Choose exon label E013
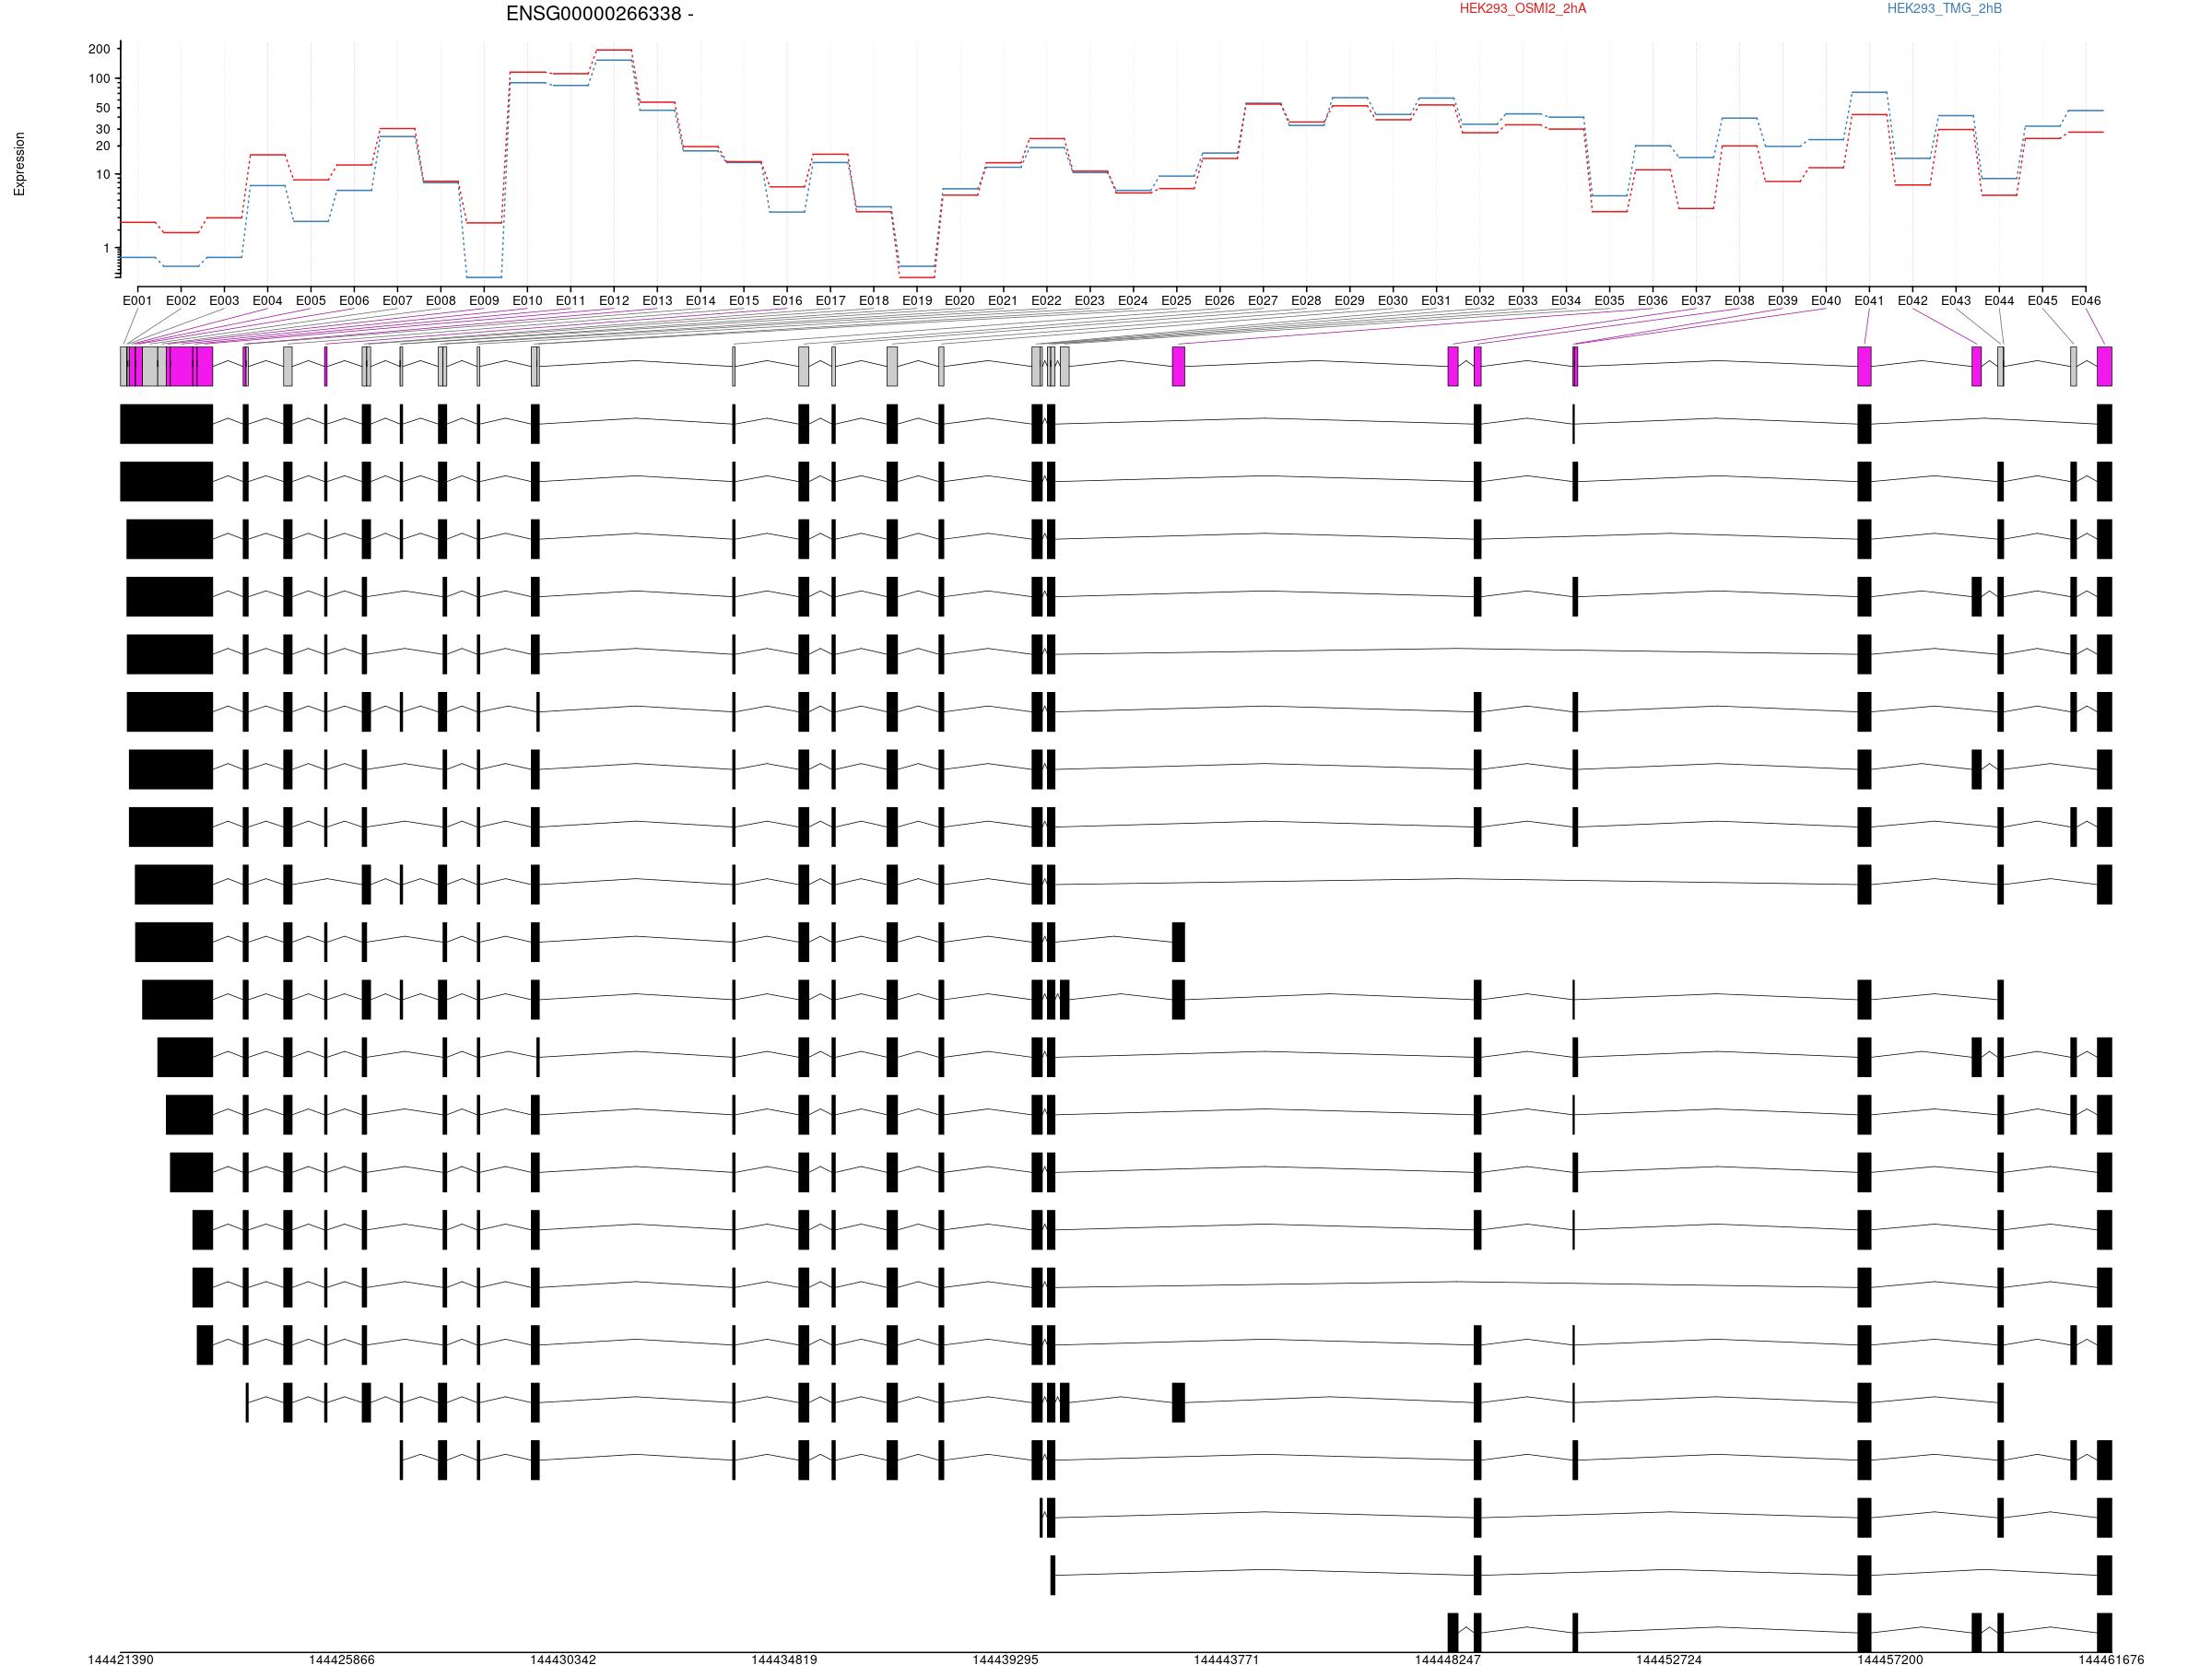The height and width of the screenshot is (1677, 2212). click(657, 300)
